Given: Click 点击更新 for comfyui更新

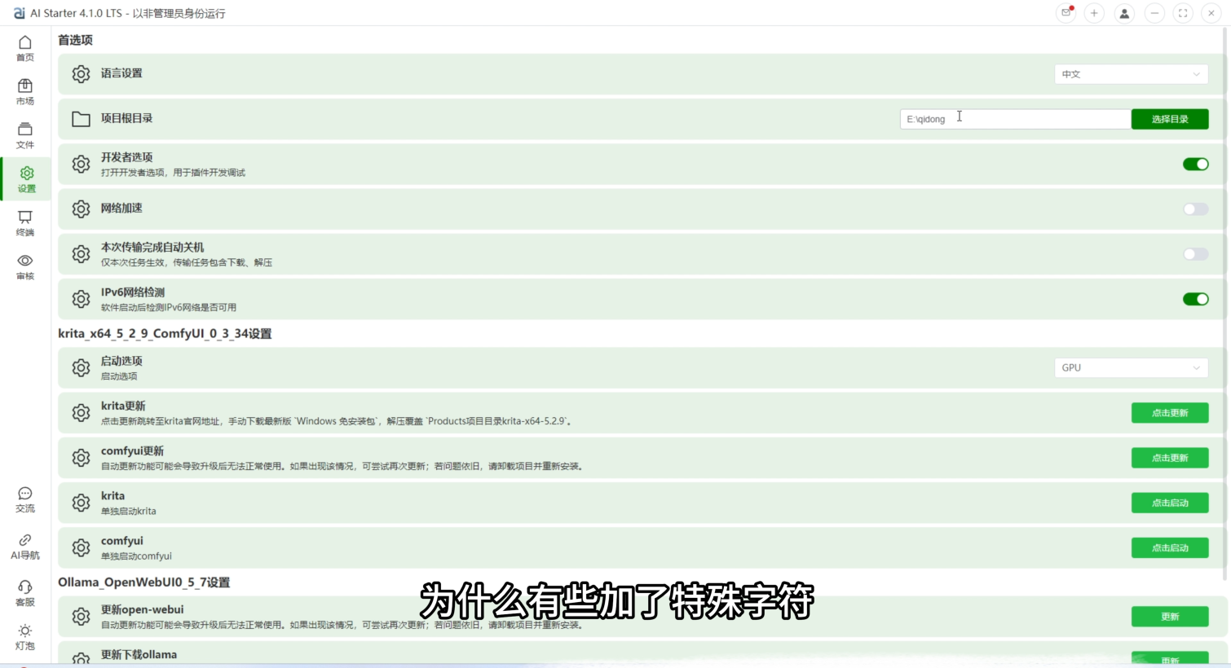Looking at the screenshot, I should tap(1170, 458).
